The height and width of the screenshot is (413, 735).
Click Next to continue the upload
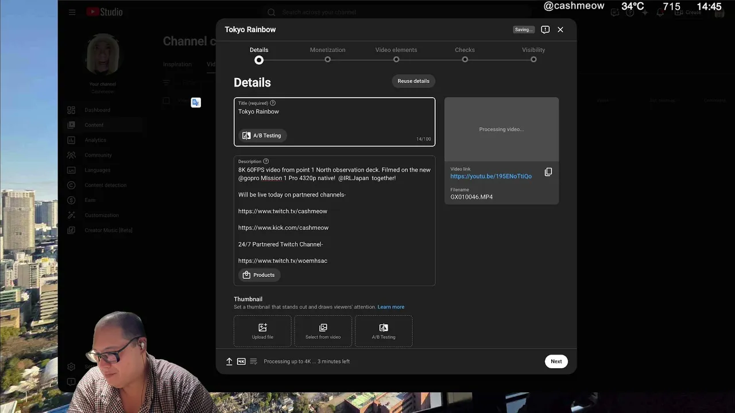point(556,361)
